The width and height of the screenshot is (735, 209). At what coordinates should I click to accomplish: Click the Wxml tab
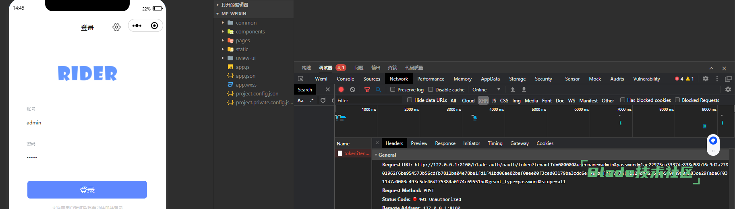[321, 79]
